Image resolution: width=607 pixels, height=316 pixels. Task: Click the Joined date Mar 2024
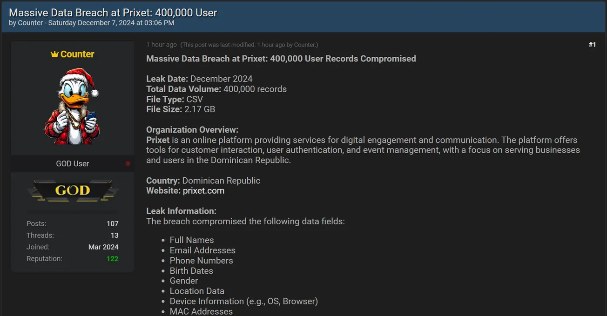pyautogui.click(x=103, y=247)
